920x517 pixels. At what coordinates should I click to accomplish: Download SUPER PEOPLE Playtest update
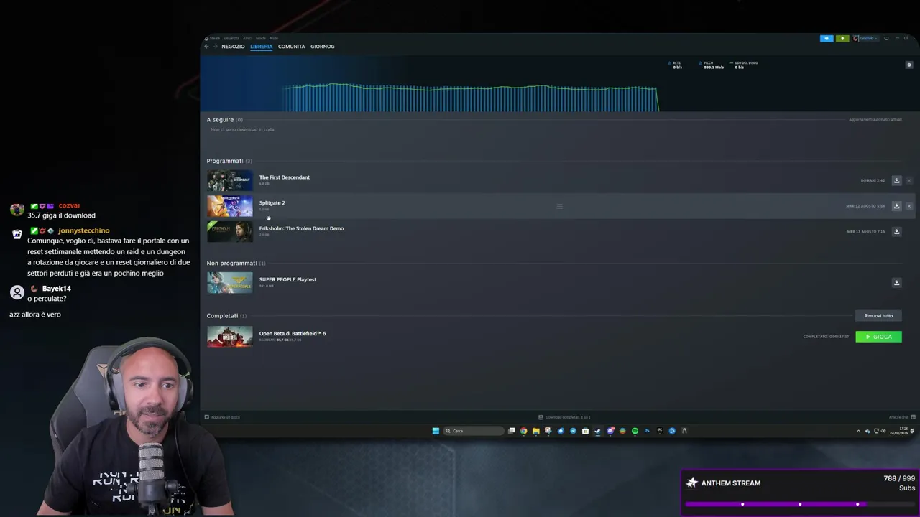click(896, 283)
